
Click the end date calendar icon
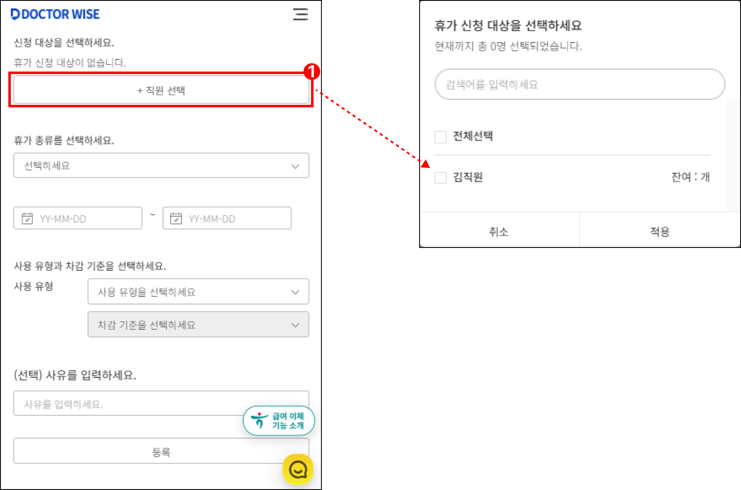pos(176,218)
